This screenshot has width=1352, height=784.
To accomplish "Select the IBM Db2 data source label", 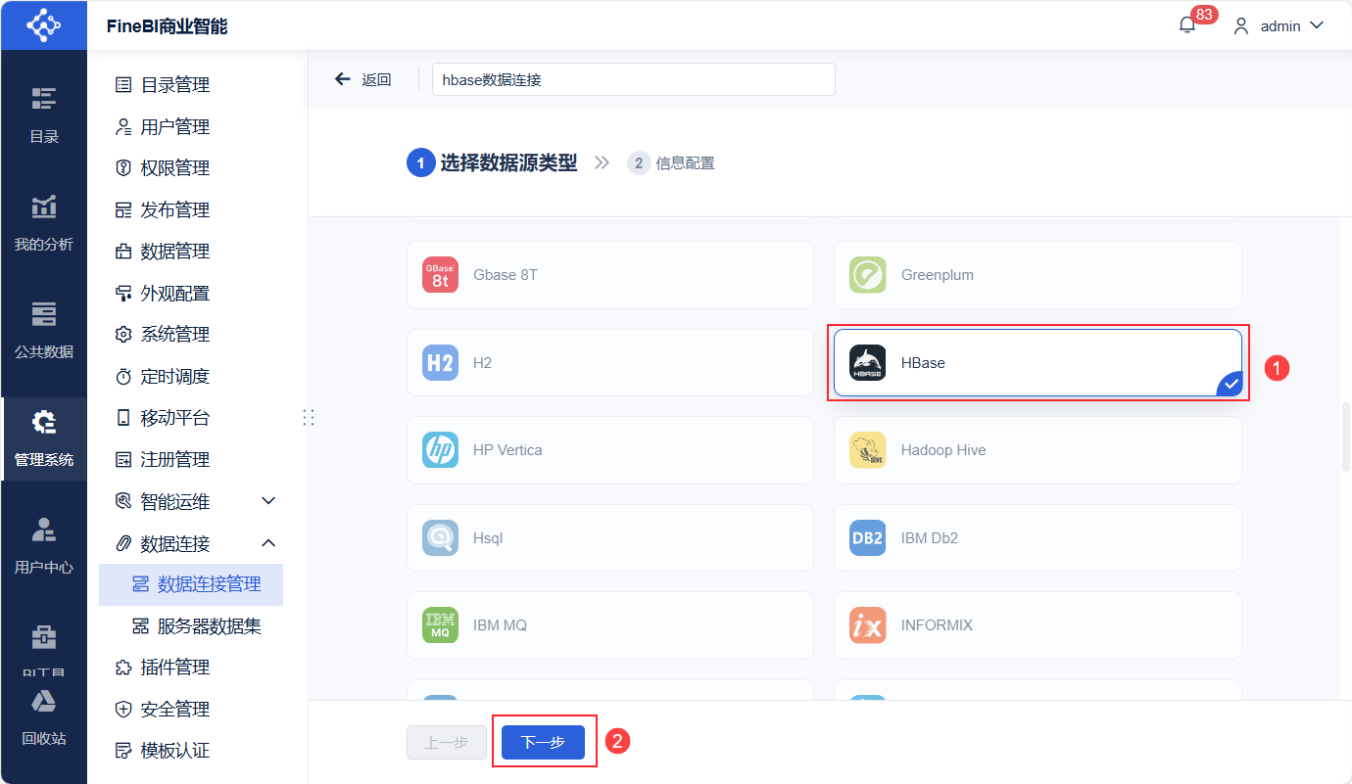I will click(930, 538).
